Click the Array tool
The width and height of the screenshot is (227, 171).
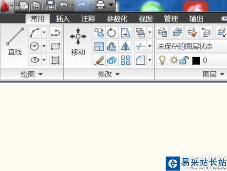click(125, 60)
